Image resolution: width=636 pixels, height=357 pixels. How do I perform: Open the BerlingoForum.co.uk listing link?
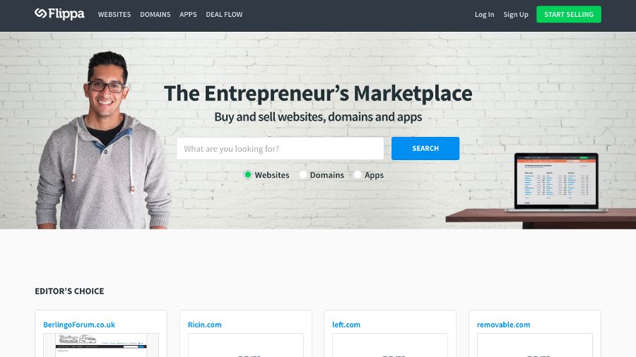click(x=79, y=325)
